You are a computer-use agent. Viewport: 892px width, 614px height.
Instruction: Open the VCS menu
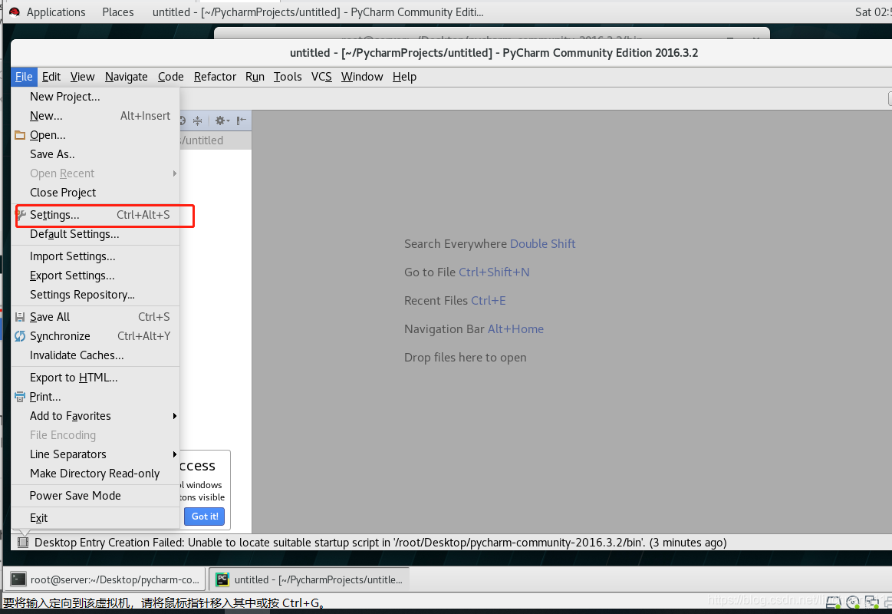click(321, 77)
